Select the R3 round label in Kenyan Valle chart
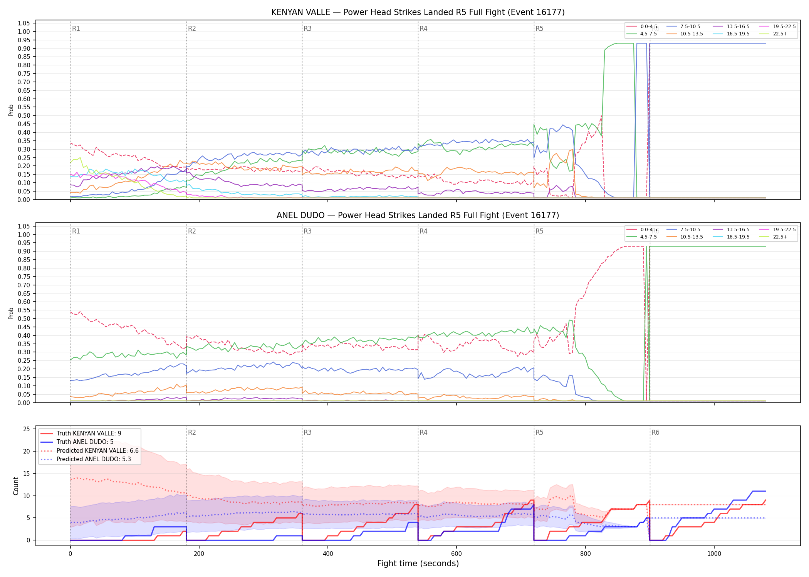This screenshot has height=577, width=809. (307, 28)
